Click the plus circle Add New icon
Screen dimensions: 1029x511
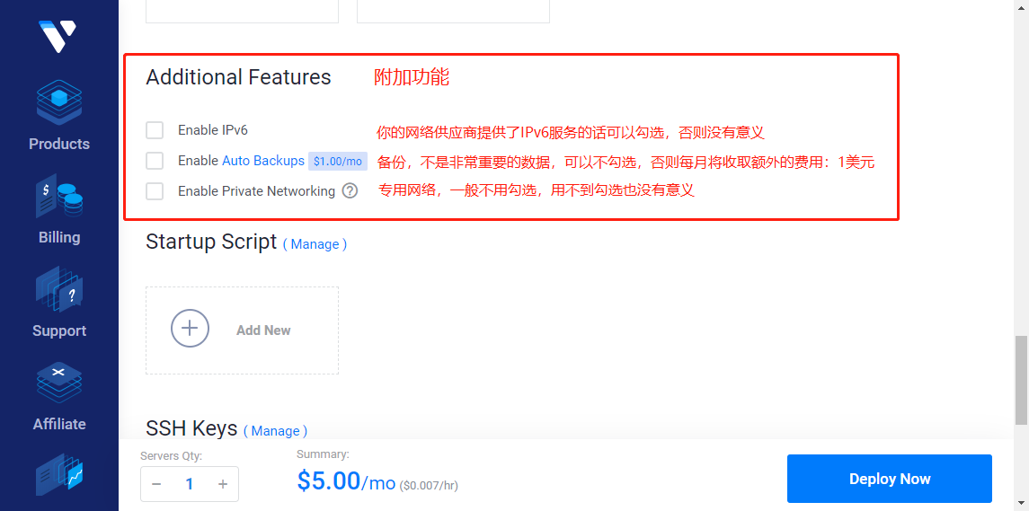pyautogui.click(x=190, y=329)
